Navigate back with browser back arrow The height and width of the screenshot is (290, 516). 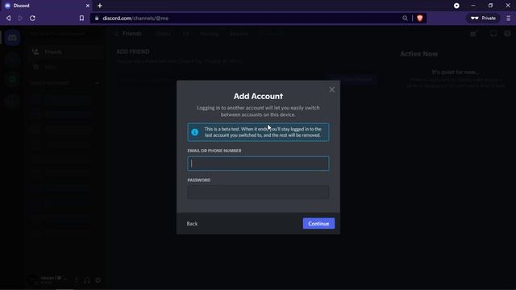click(9, 18)
